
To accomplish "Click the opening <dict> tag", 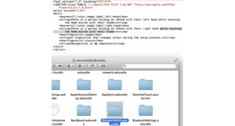I will click(57, 14).
